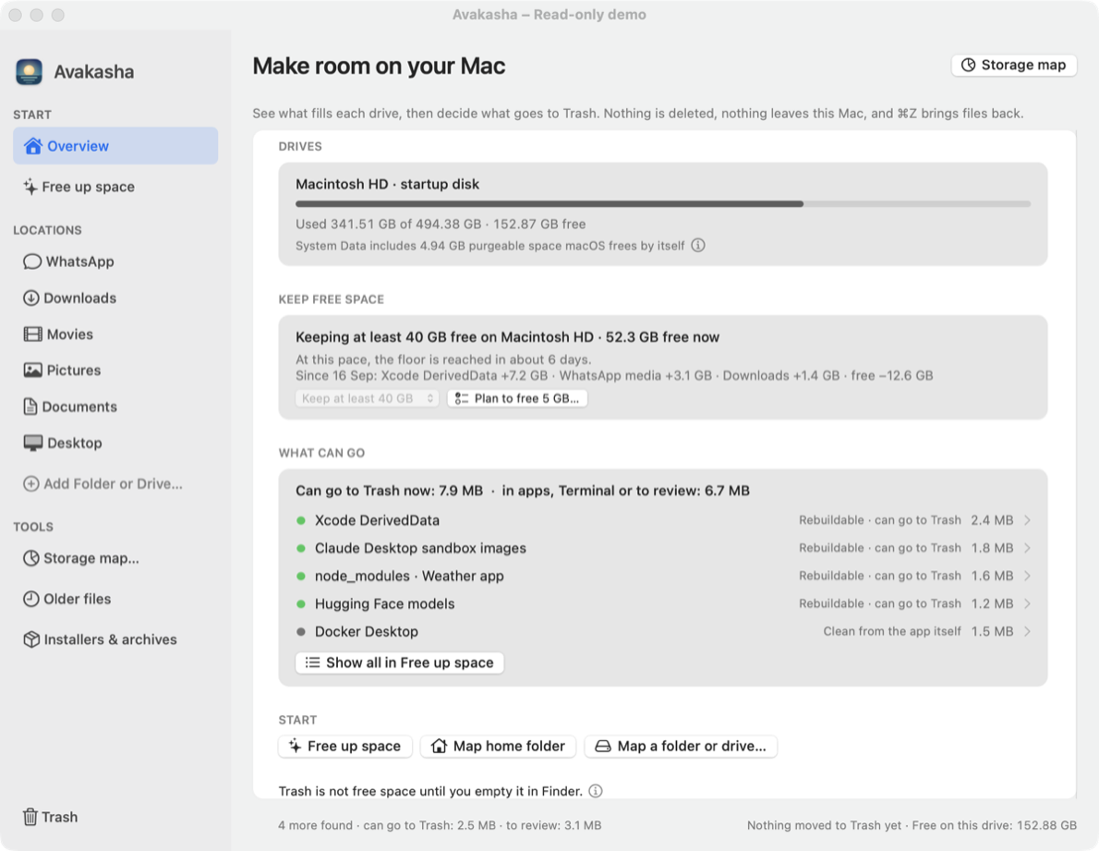Click the Free up space sparkle icon in sidebar
This screenshot has height=851, width=1099.
30,187
